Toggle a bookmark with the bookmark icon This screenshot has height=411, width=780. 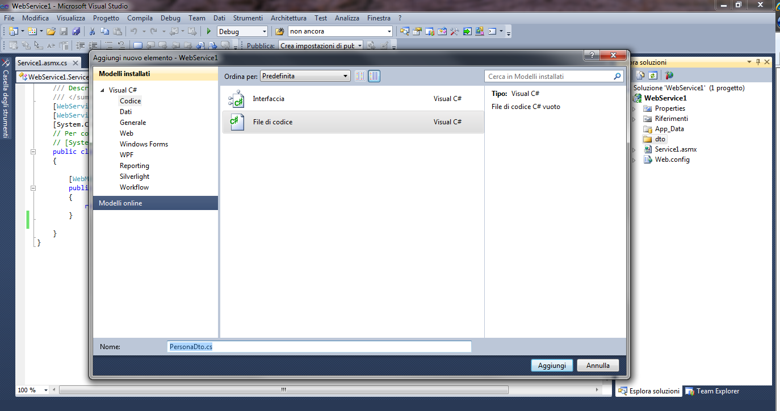pos(138,45)
